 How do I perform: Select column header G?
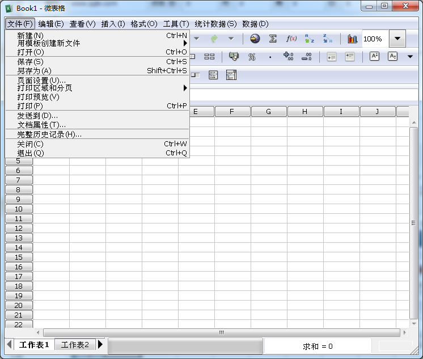coord(268,112)
